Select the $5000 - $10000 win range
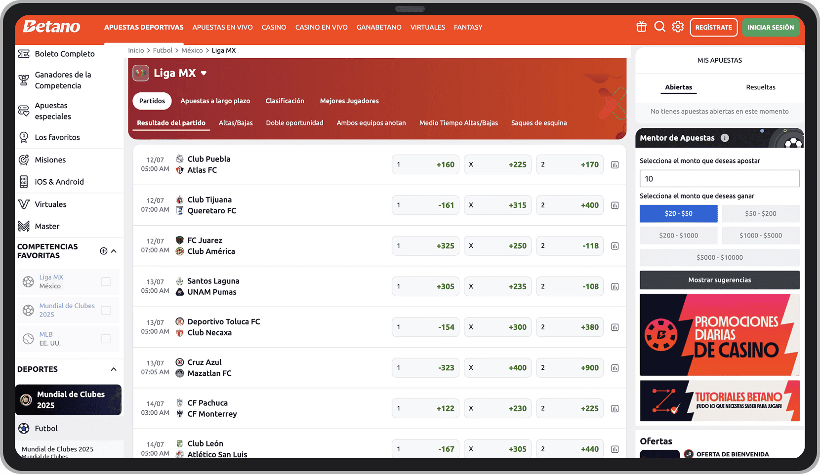The image size is (820, 474). (720, 258)
